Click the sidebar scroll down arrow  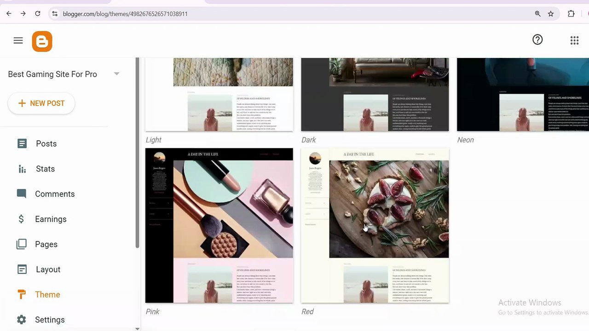pos(137,329)
